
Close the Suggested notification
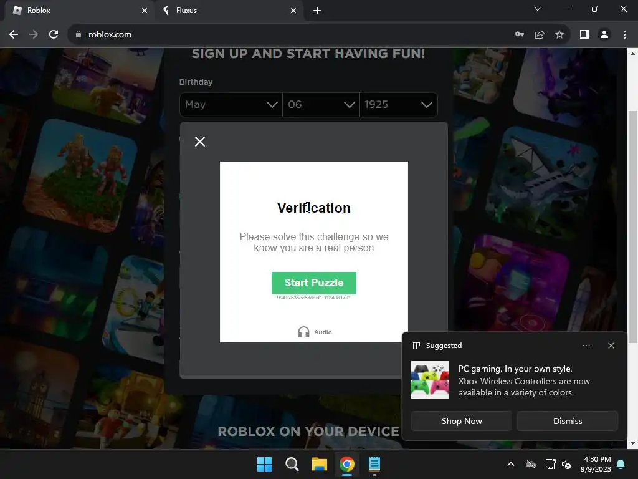point(611,346)
